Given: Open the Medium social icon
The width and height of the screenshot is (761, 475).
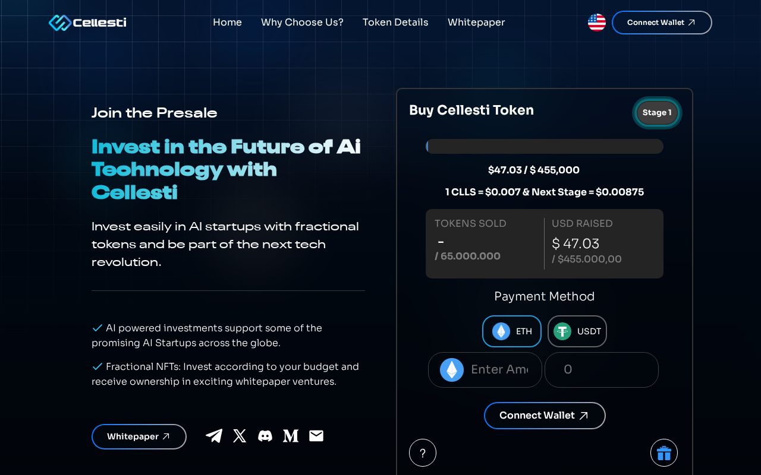Looking at the screenshot, I should pos(291,436).
